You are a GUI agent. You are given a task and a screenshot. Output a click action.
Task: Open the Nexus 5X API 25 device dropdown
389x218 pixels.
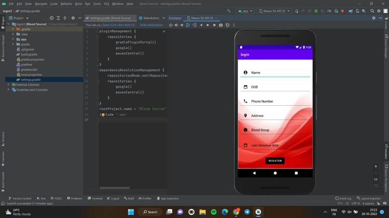[x=275, y=11]
